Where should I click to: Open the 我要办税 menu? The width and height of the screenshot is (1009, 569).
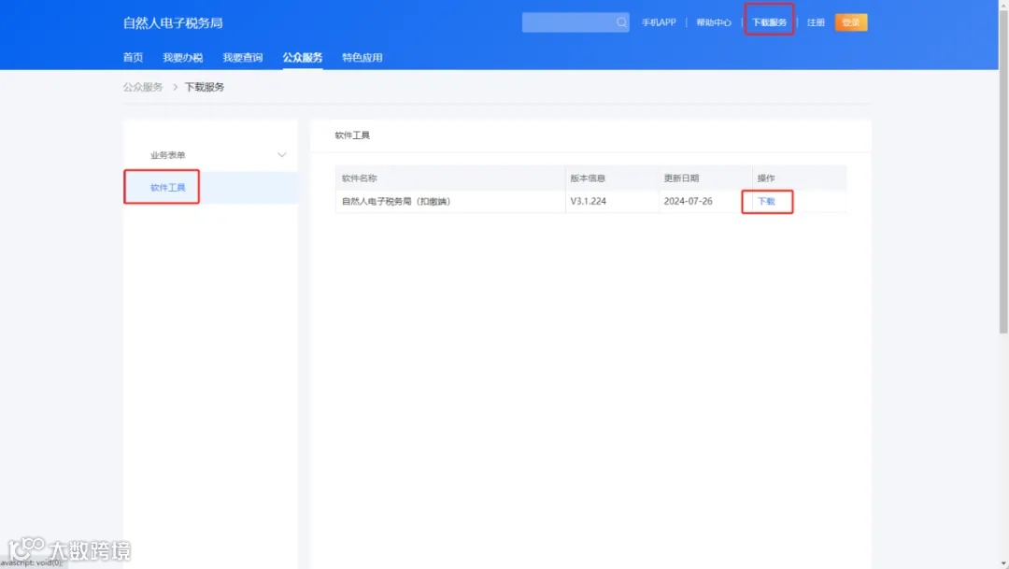(x=184, y=56)
